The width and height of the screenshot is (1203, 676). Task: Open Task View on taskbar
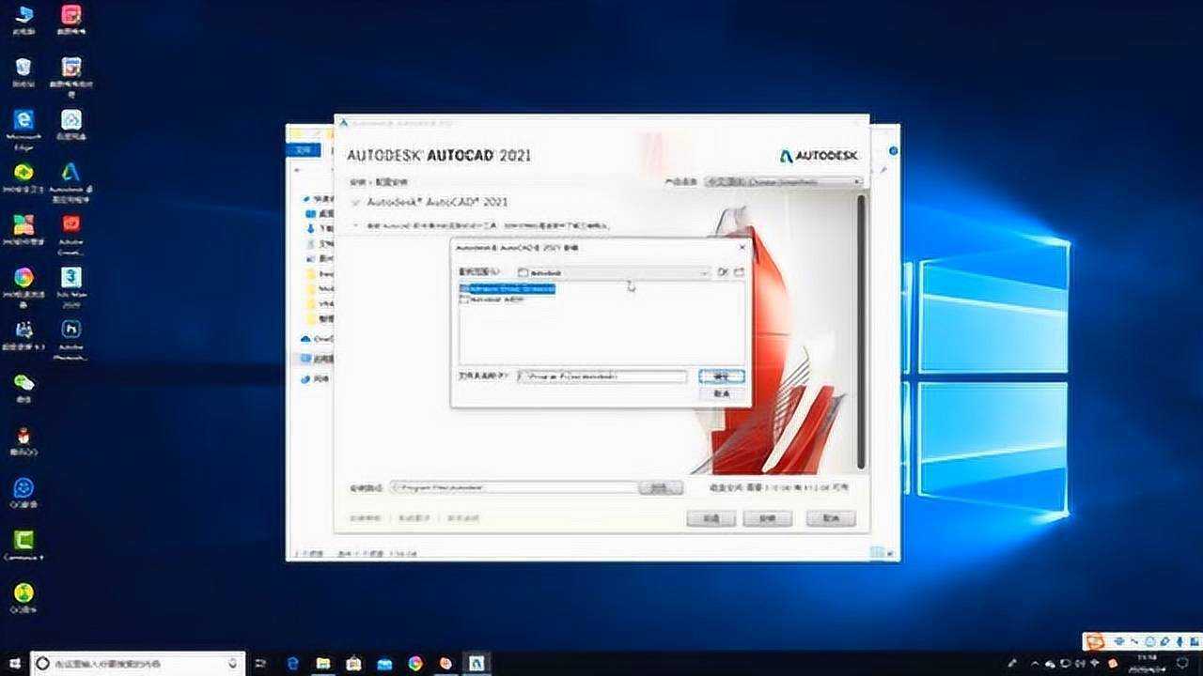(x=261, y=663)
